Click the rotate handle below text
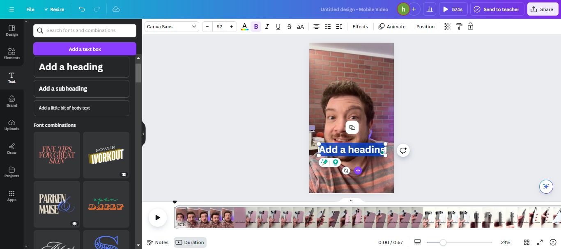 click(346, 171)
